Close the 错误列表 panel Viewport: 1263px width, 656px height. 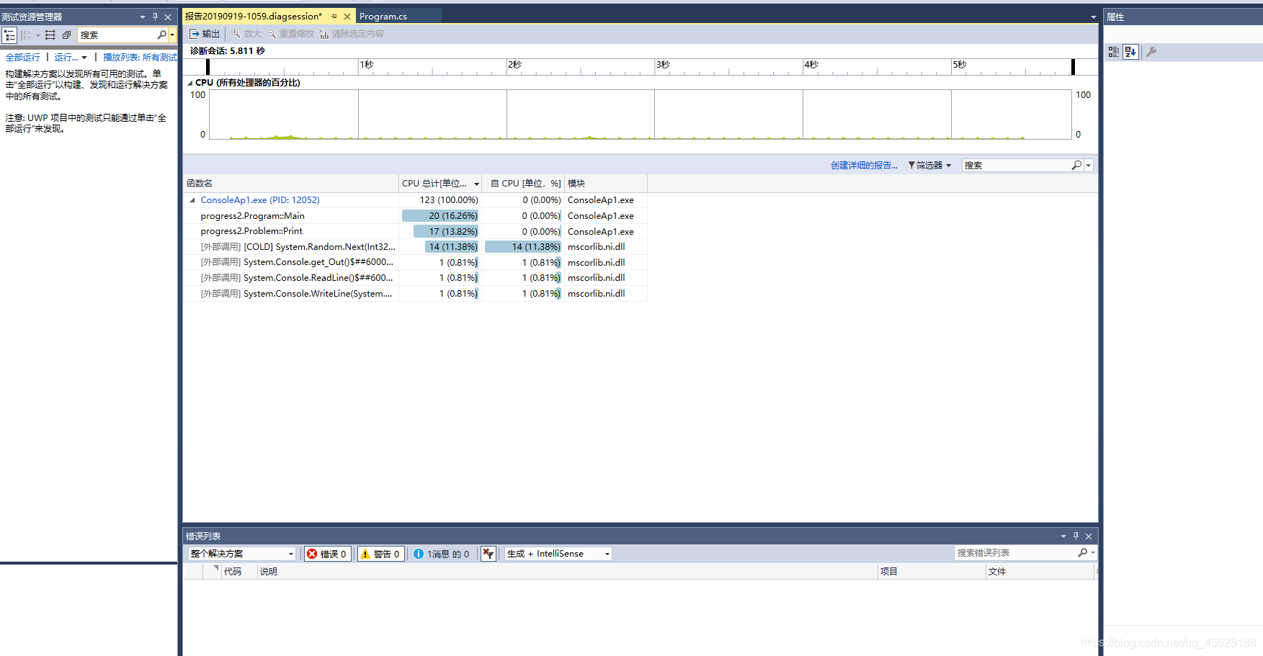point(1089,536)
